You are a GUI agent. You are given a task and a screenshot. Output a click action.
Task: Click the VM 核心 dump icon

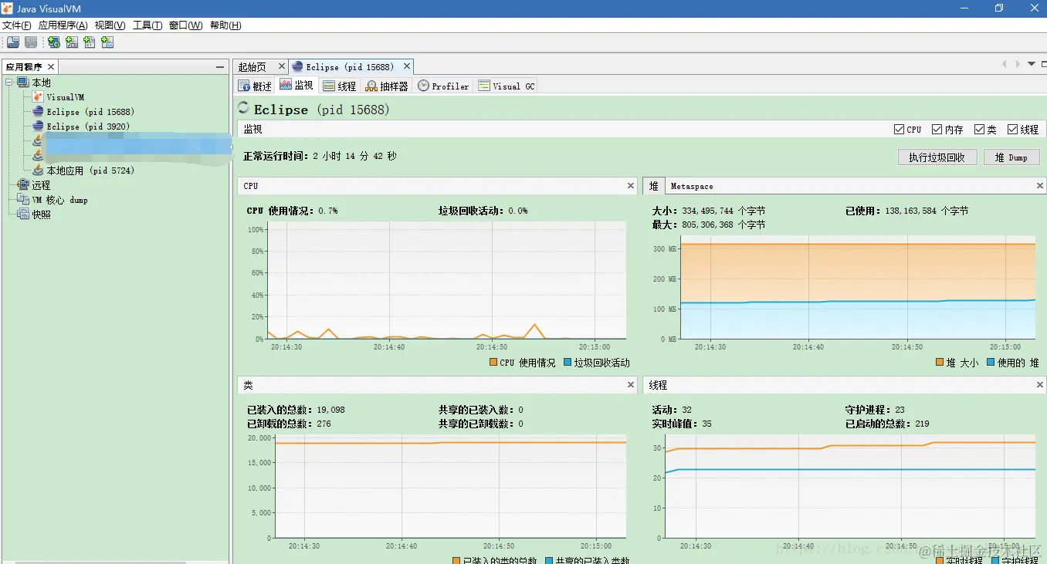(23, 200)
